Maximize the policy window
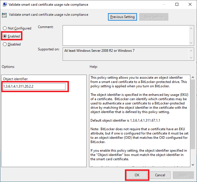This screenshot has width=197, height=182. point(177,4)
